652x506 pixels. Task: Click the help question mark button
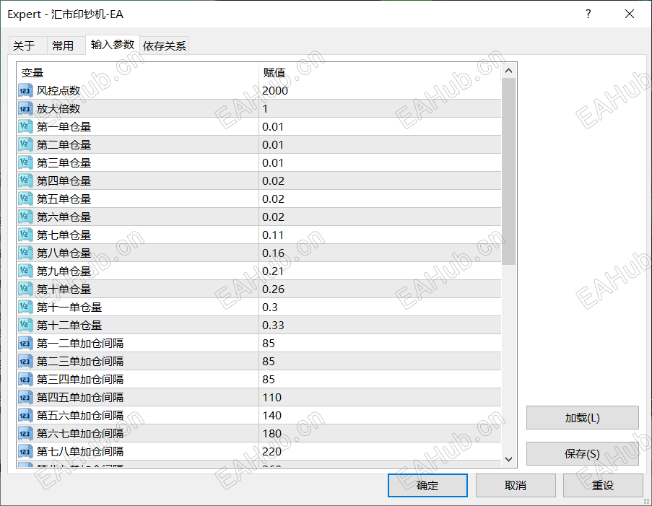click(x=588, y=14)
